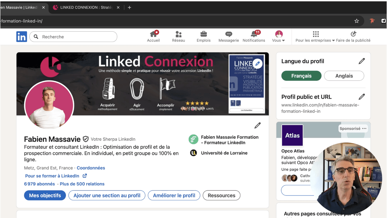Expand the Vous account dropdown
The width and height of the screenshot is (387, 218).
pos(279,36)
